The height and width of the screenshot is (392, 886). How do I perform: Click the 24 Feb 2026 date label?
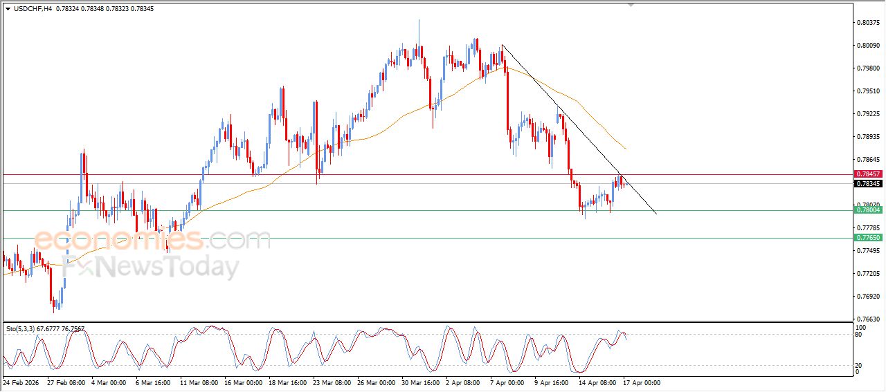(x=21, y=382)
